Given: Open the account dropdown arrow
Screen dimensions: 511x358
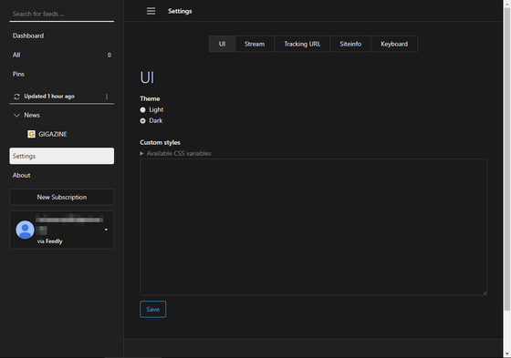Looking at the screenshot, I should point(106,230).
